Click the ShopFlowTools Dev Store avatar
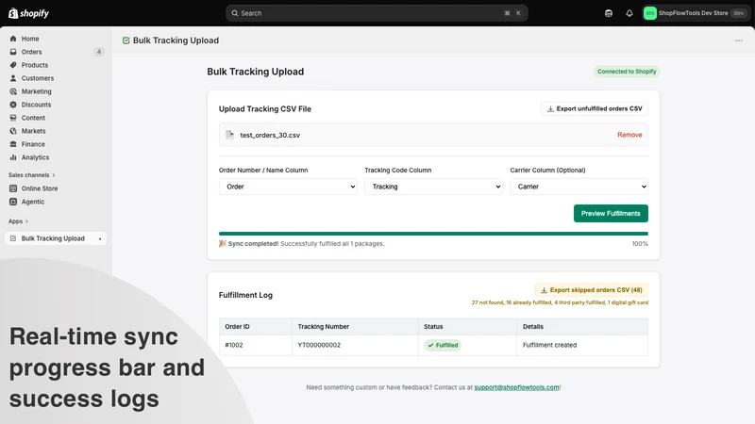This screenshot has height=424, width=755. [x=650, y=13]
